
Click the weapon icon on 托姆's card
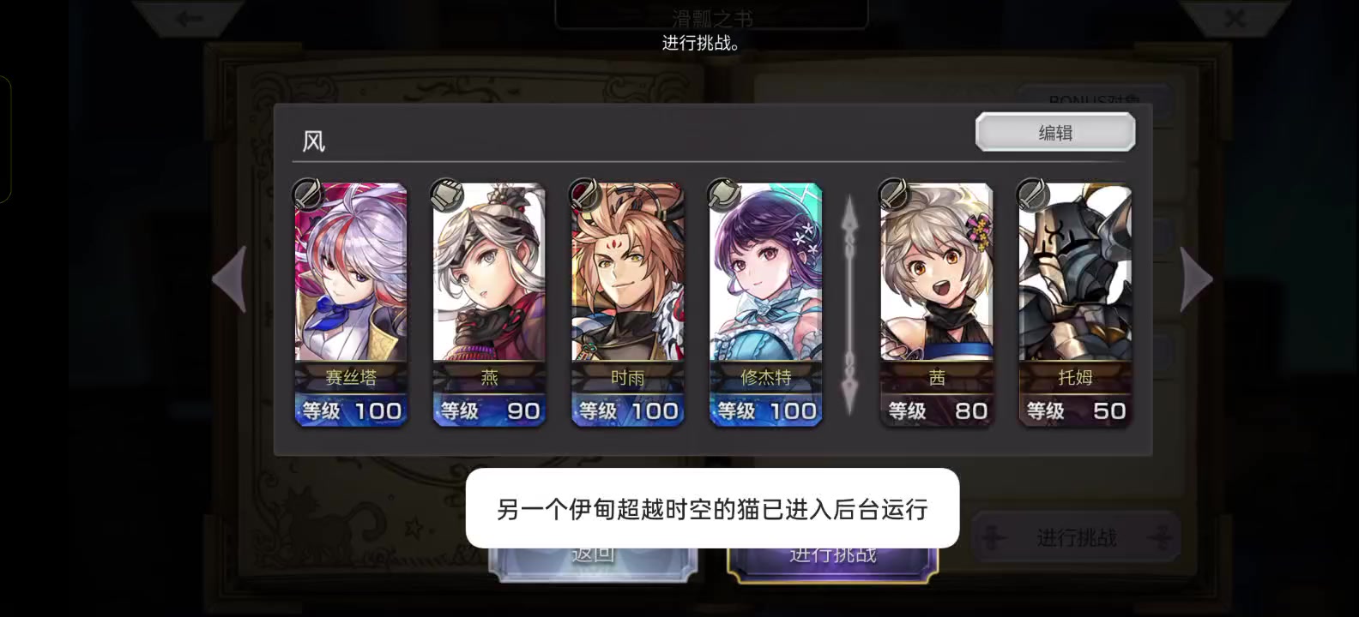click(1032, 195)
